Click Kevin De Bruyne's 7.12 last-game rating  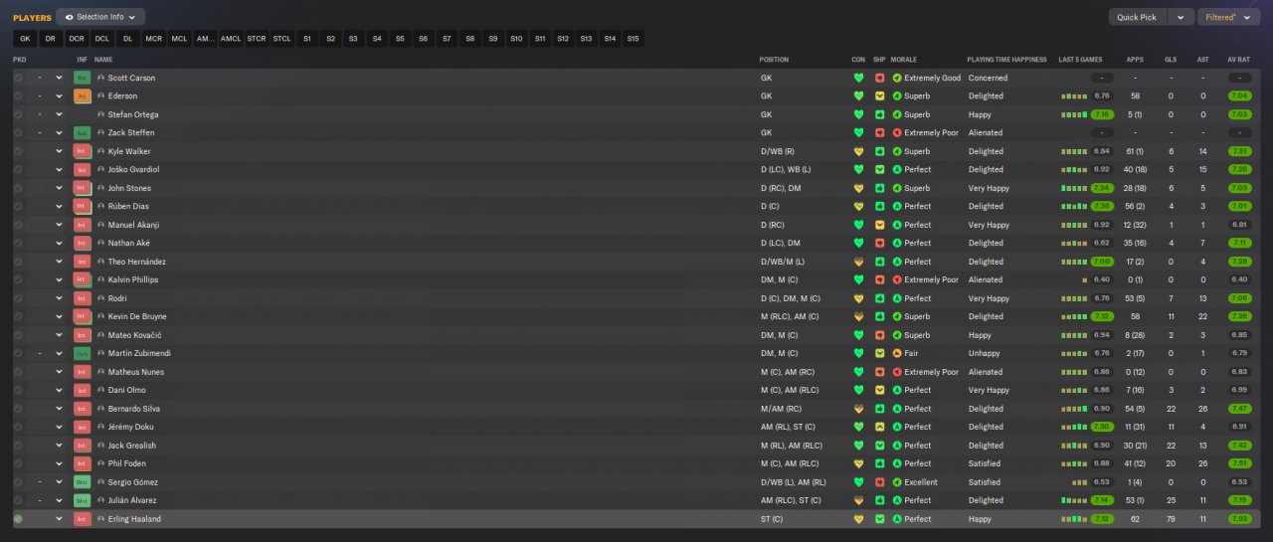1102,316
